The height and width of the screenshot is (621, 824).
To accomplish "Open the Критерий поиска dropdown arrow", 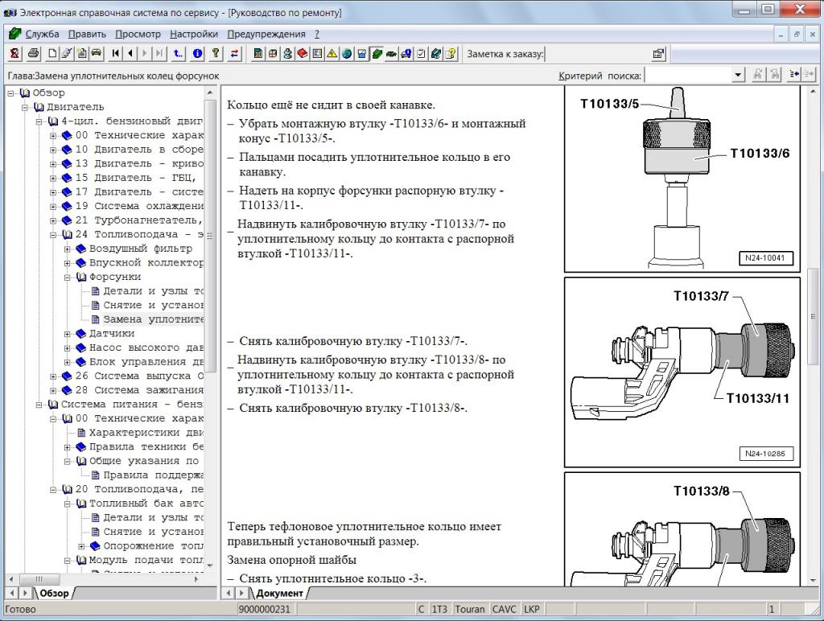I will (x=739, y=75).
